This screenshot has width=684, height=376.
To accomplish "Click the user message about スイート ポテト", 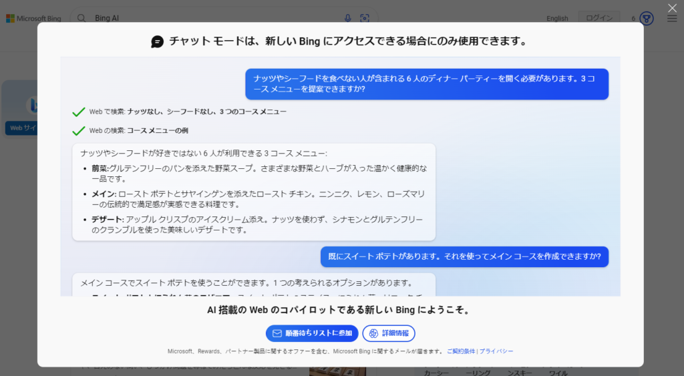I will pos(464,256).
